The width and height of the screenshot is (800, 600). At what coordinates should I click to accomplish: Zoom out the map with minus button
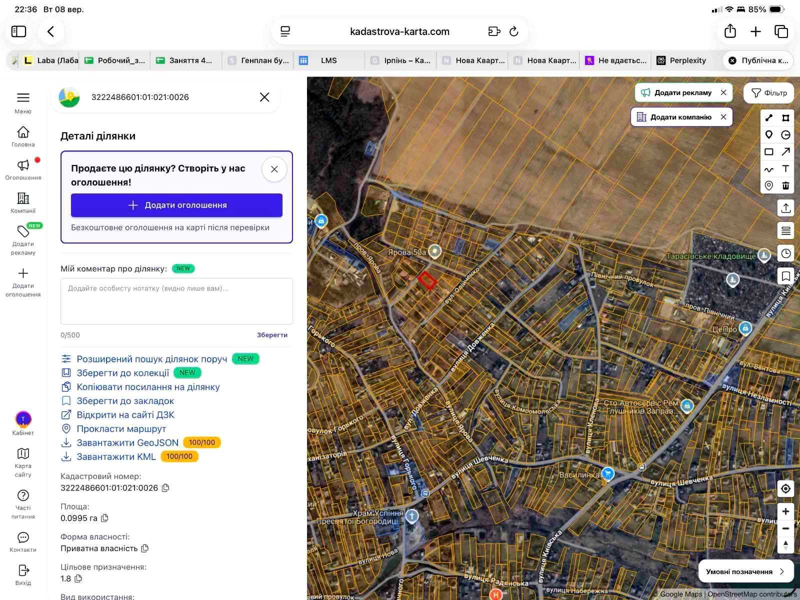click(x=785, y=528)
